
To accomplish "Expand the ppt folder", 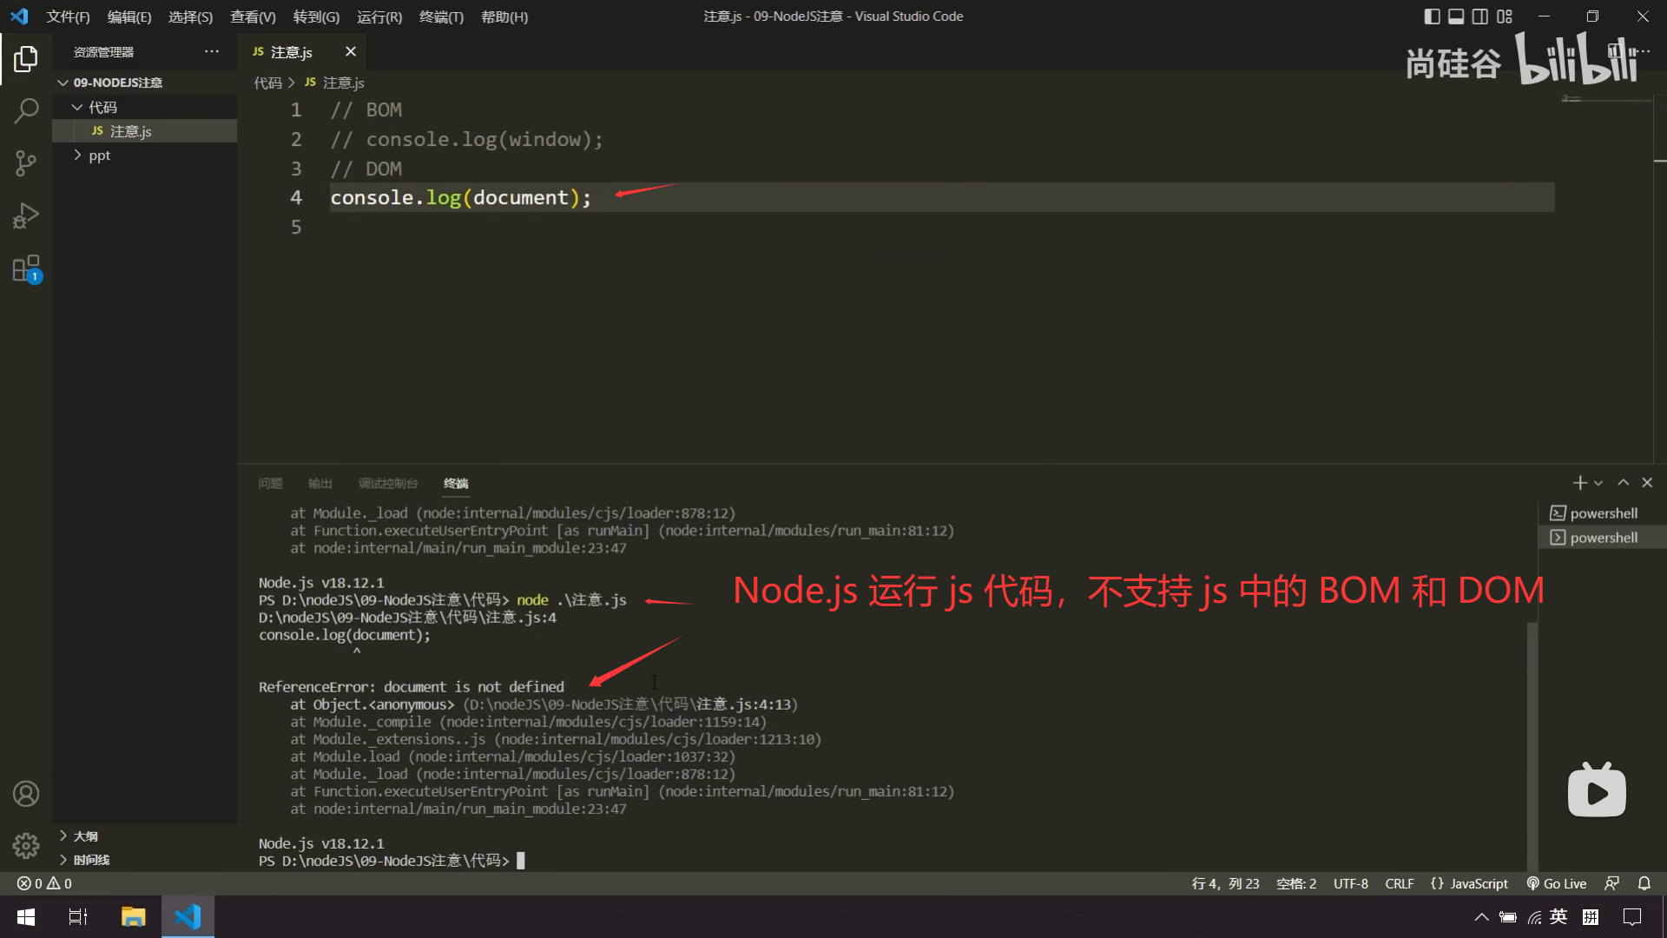I will (x=99, y=155).
